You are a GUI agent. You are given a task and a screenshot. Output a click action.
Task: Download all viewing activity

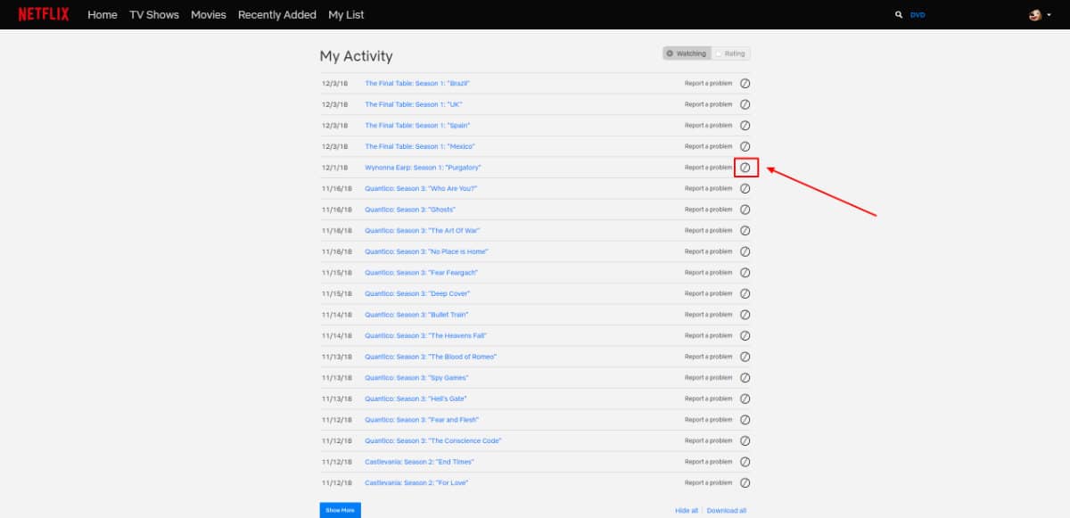coord(728,509)
